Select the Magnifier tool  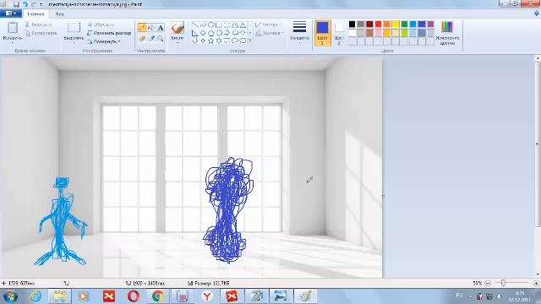click(x=161, y=39)
